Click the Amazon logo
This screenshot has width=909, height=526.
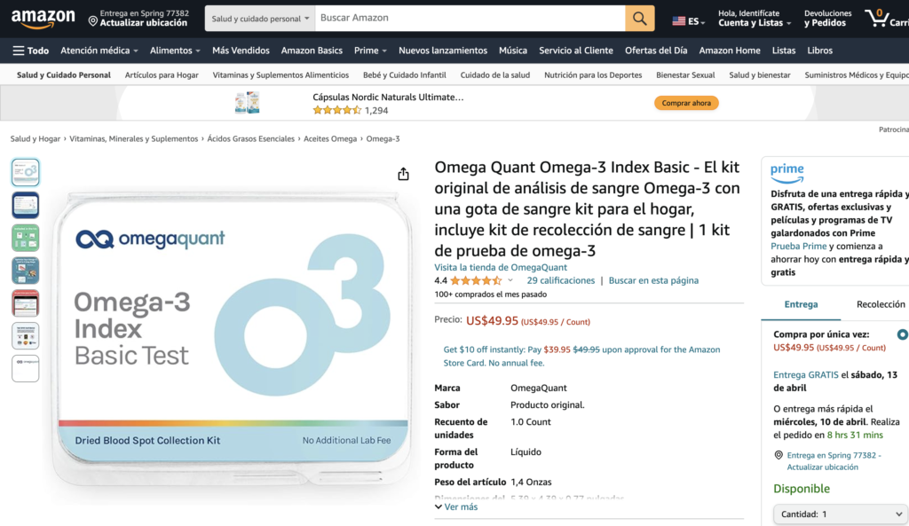click(43, 19)
